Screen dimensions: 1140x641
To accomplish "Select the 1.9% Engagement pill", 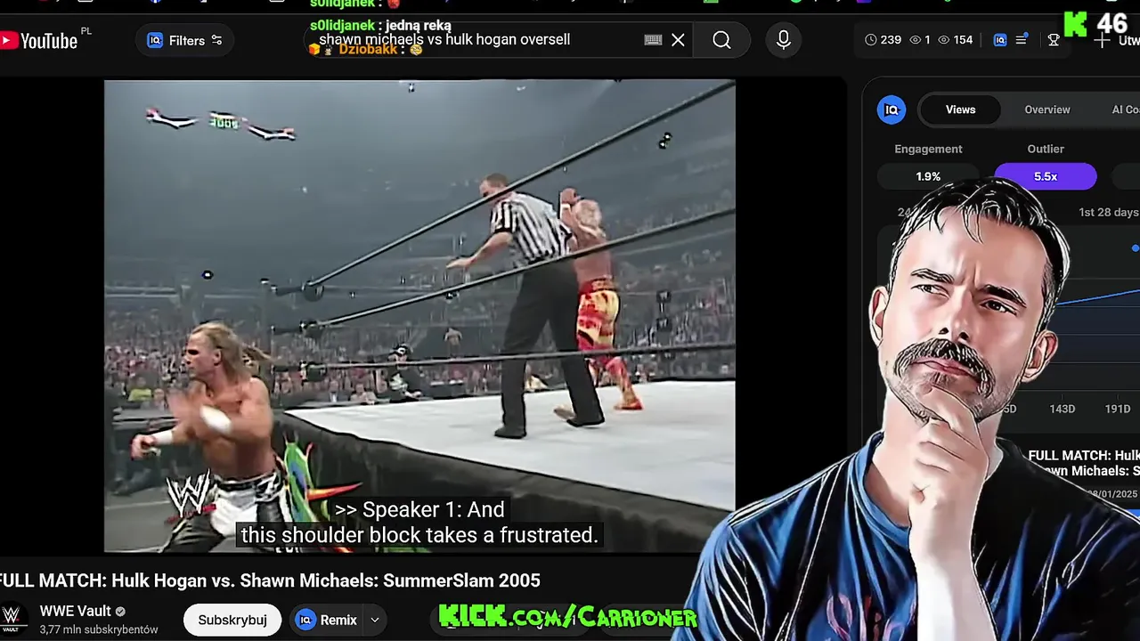I will pyautogui.click(x=928, y=176).
